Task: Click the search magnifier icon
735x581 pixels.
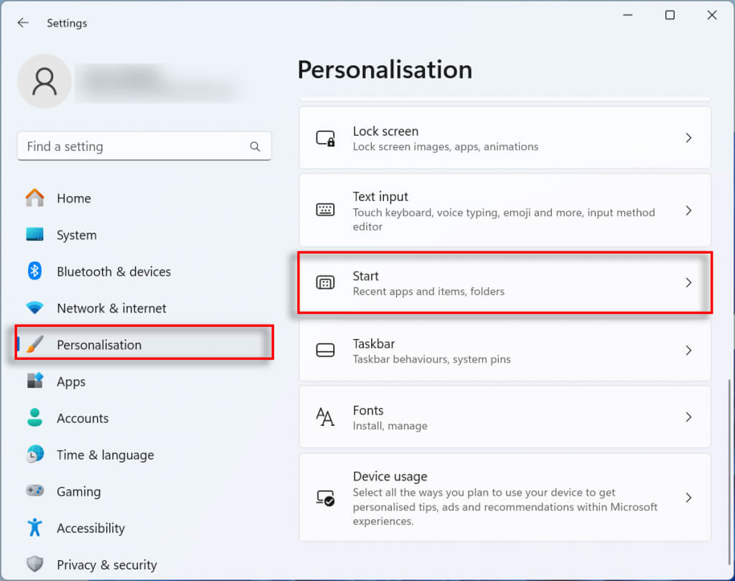Action: point(255,147)
